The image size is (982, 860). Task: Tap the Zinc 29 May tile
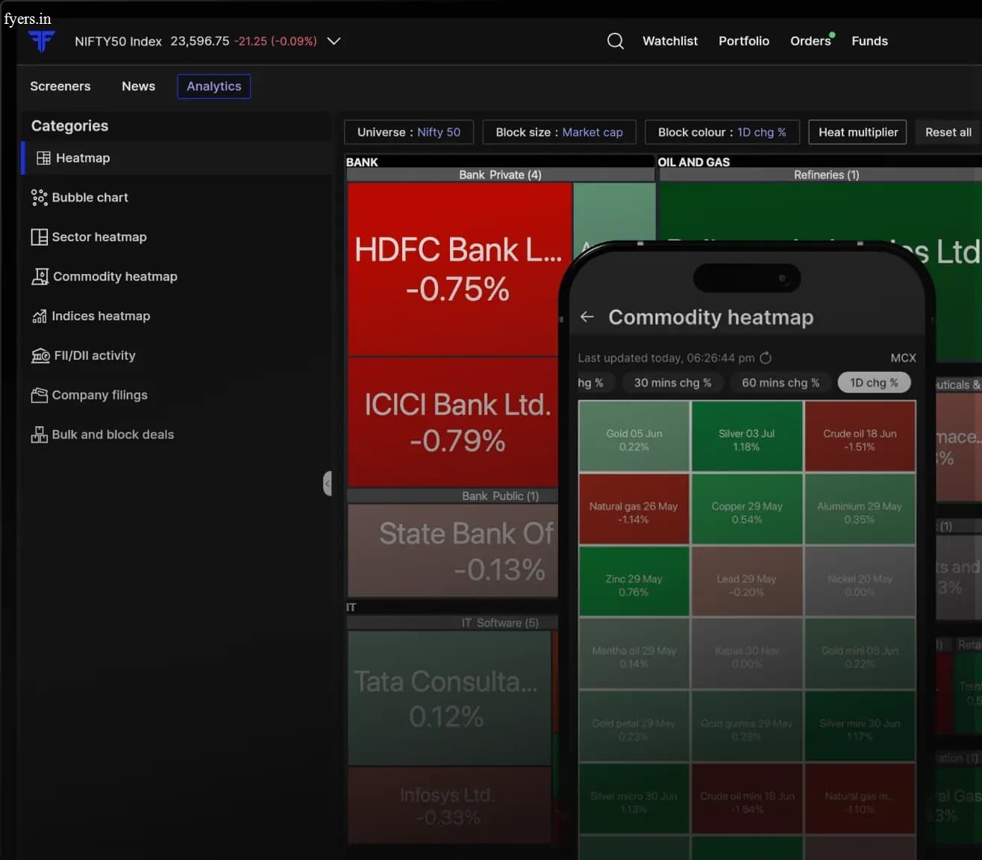point(634,582)
